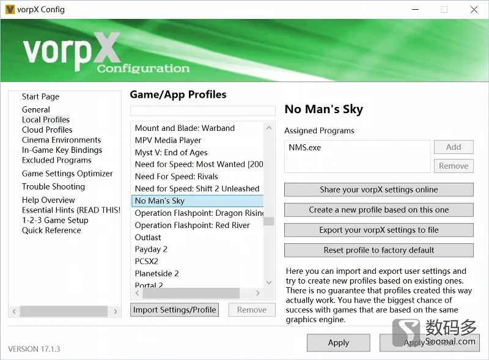Click Remove button below profile list

pyautogui.click(x=252, y=310)
